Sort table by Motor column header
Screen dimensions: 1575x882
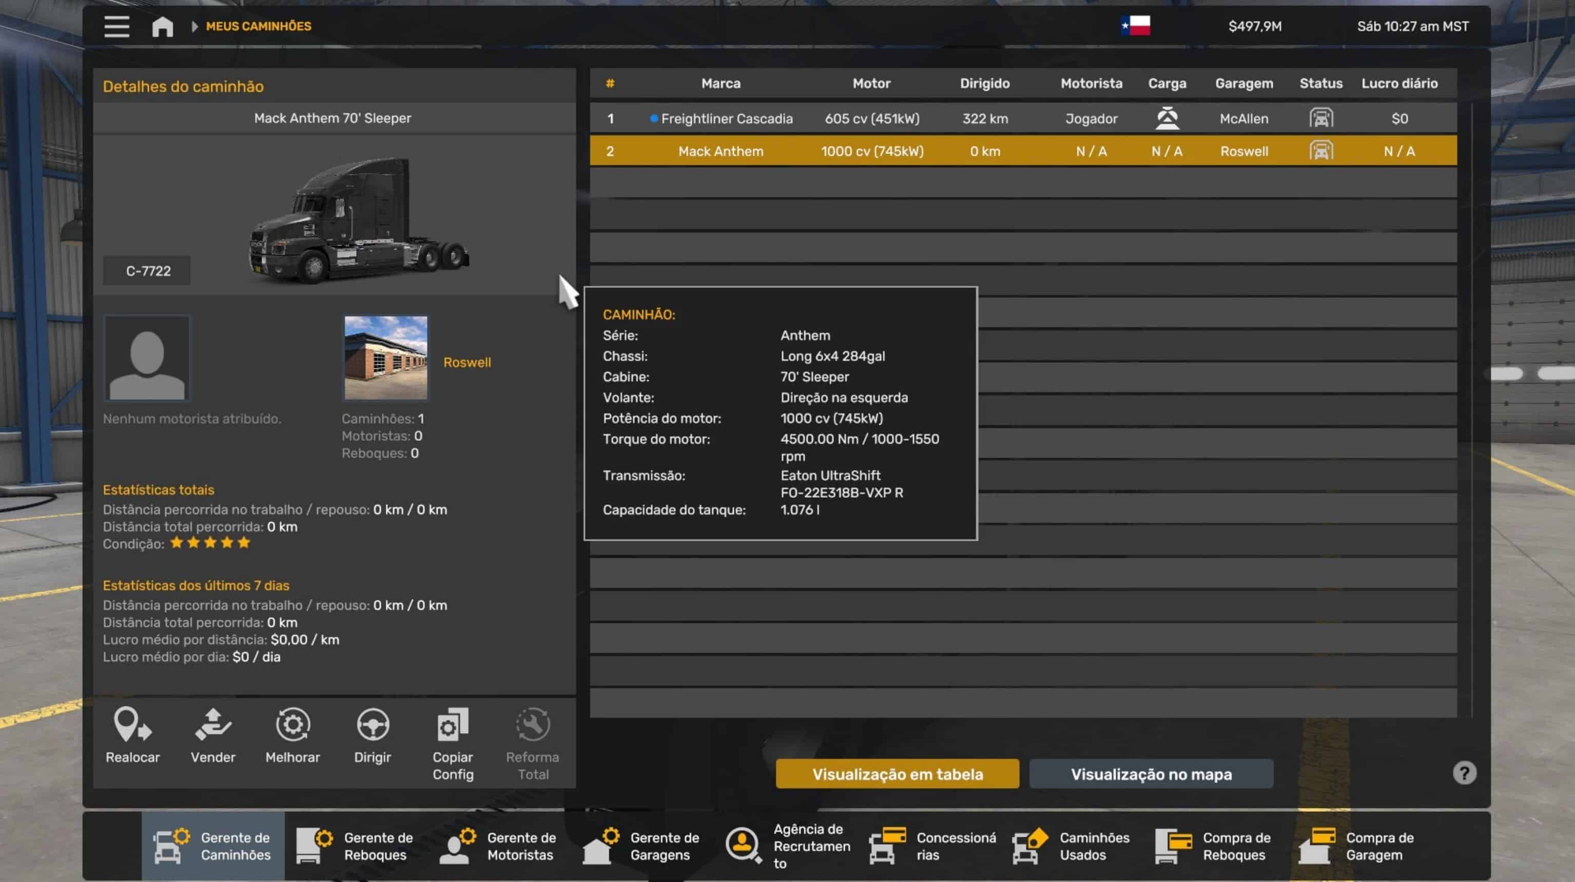click(x=871, y=83)
